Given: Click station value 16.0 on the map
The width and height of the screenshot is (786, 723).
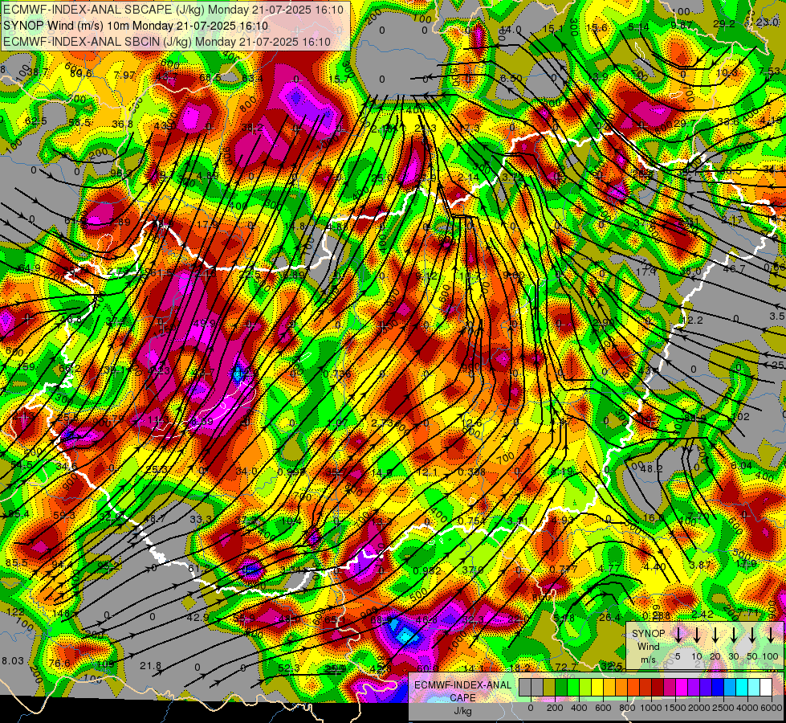Looking at the screenshot, I should click(x=654, y=518).
